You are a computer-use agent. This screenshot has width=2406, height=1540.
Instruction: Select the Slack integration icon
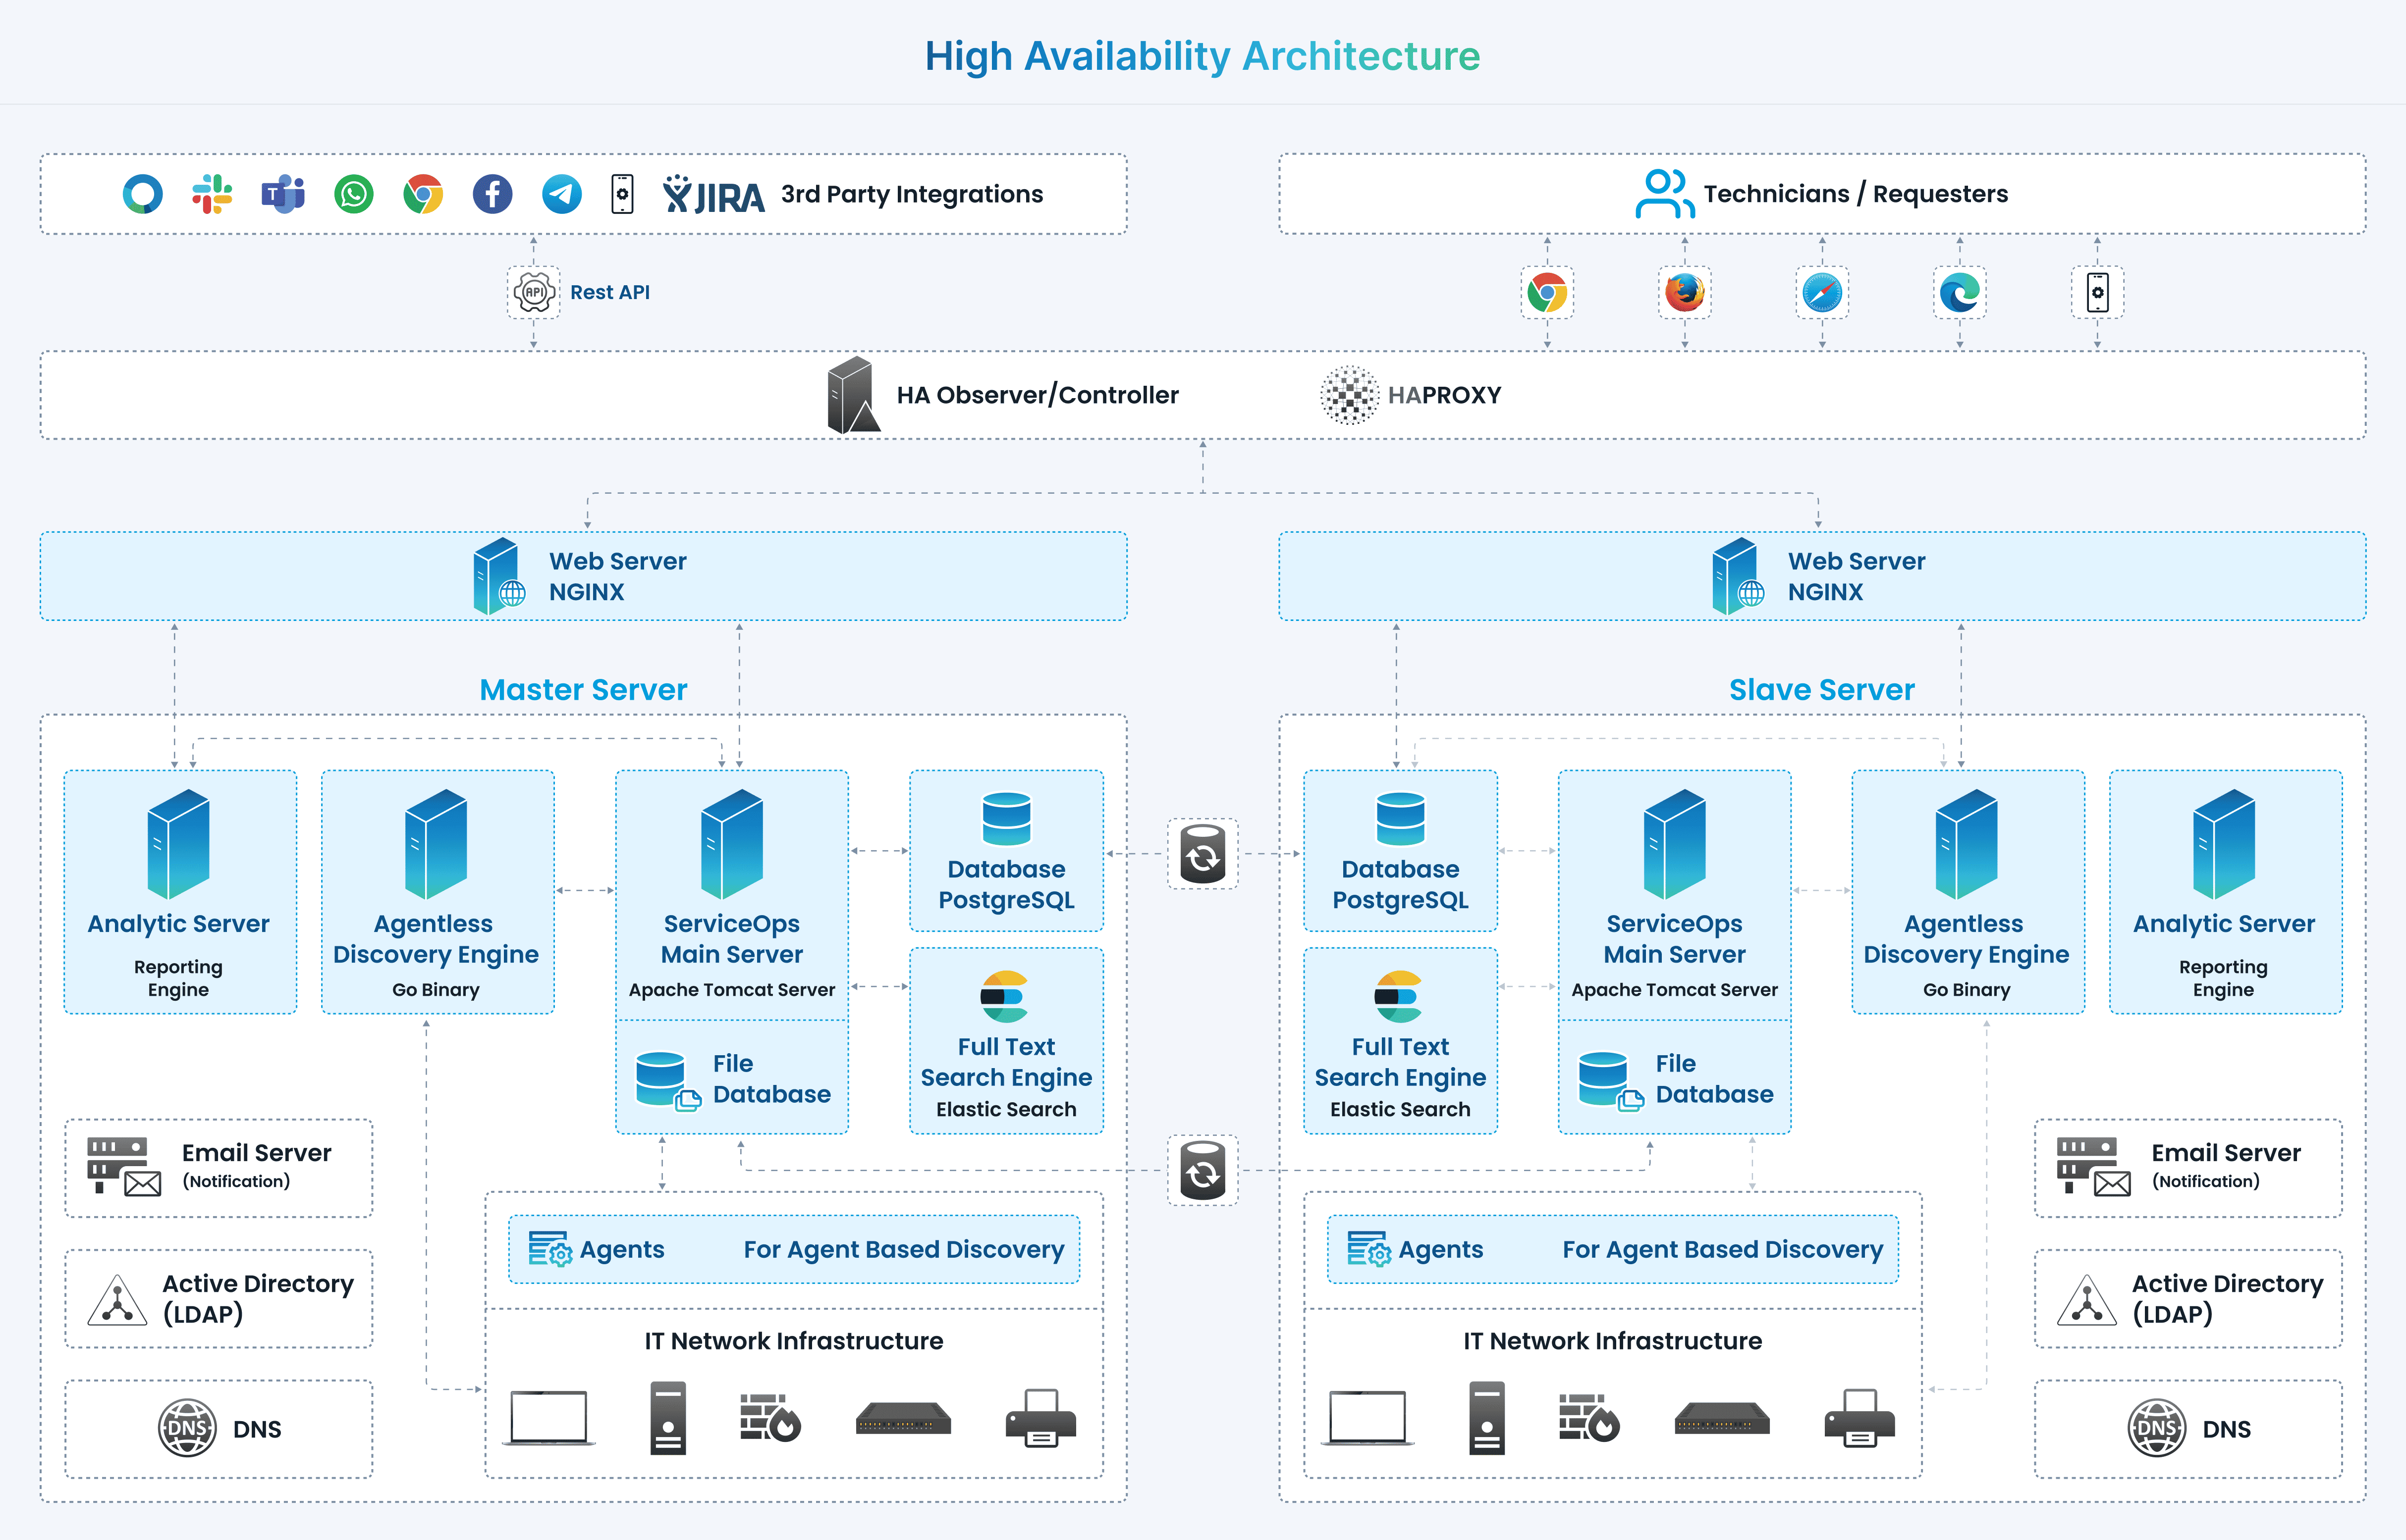(213, 194)
